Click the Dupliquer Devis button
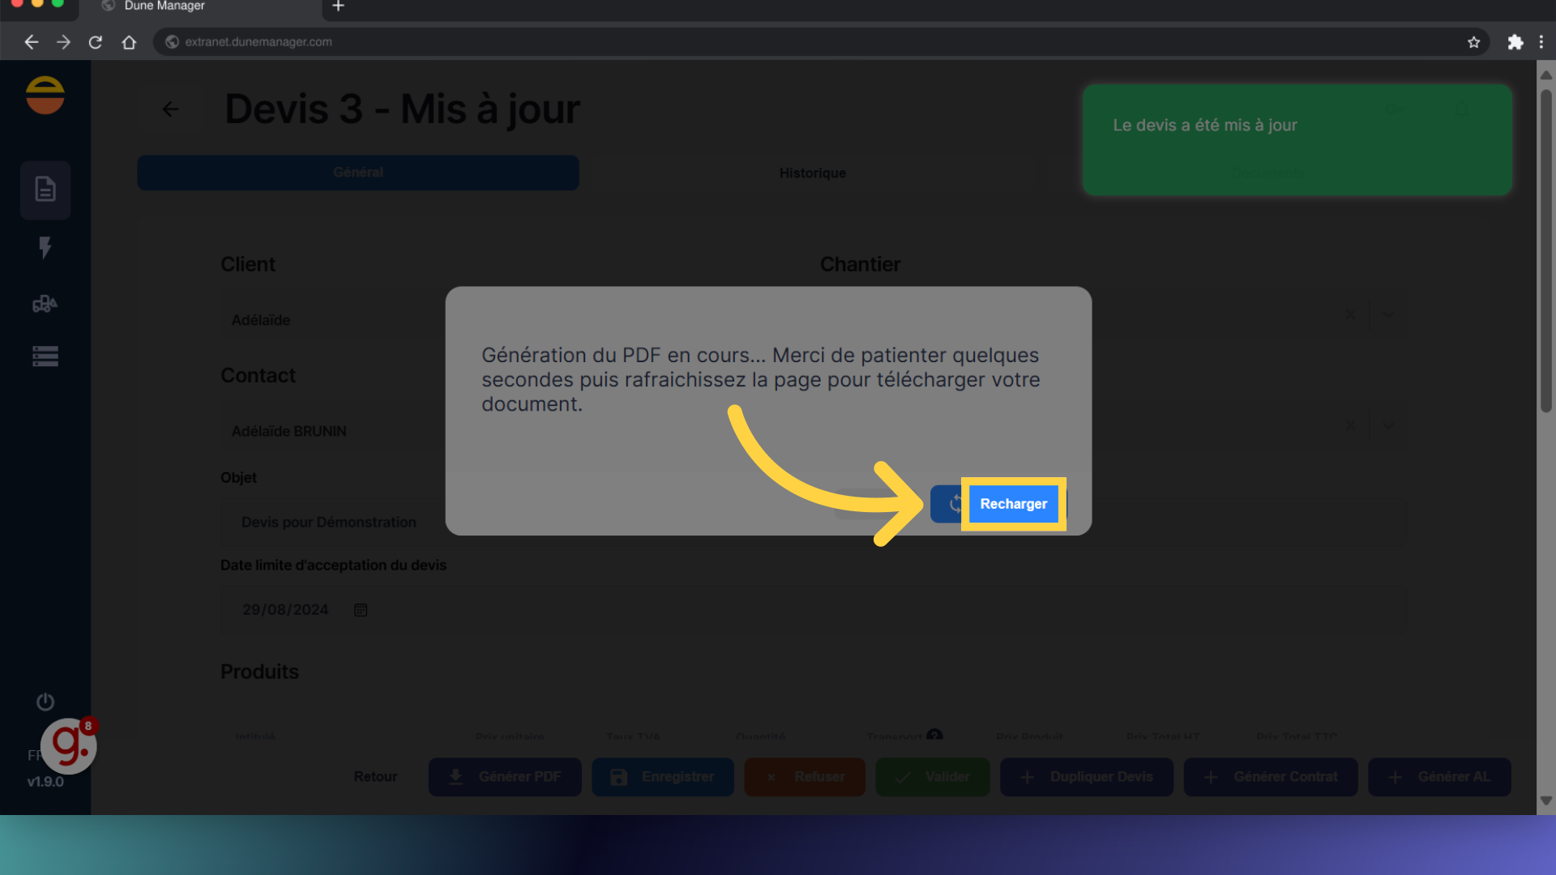1556x875 pixels. [1086, 777]
